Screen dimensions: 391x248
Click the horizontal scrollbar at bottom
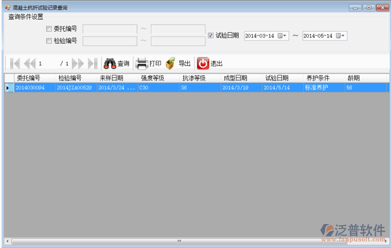coord(179,240)
